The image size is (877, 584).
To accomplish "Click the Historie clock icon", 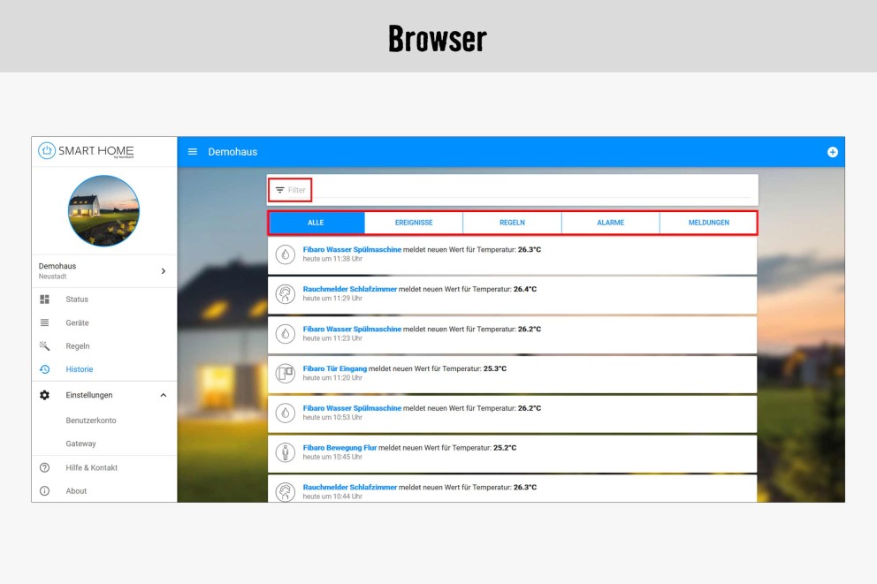I will click(45, 369).
